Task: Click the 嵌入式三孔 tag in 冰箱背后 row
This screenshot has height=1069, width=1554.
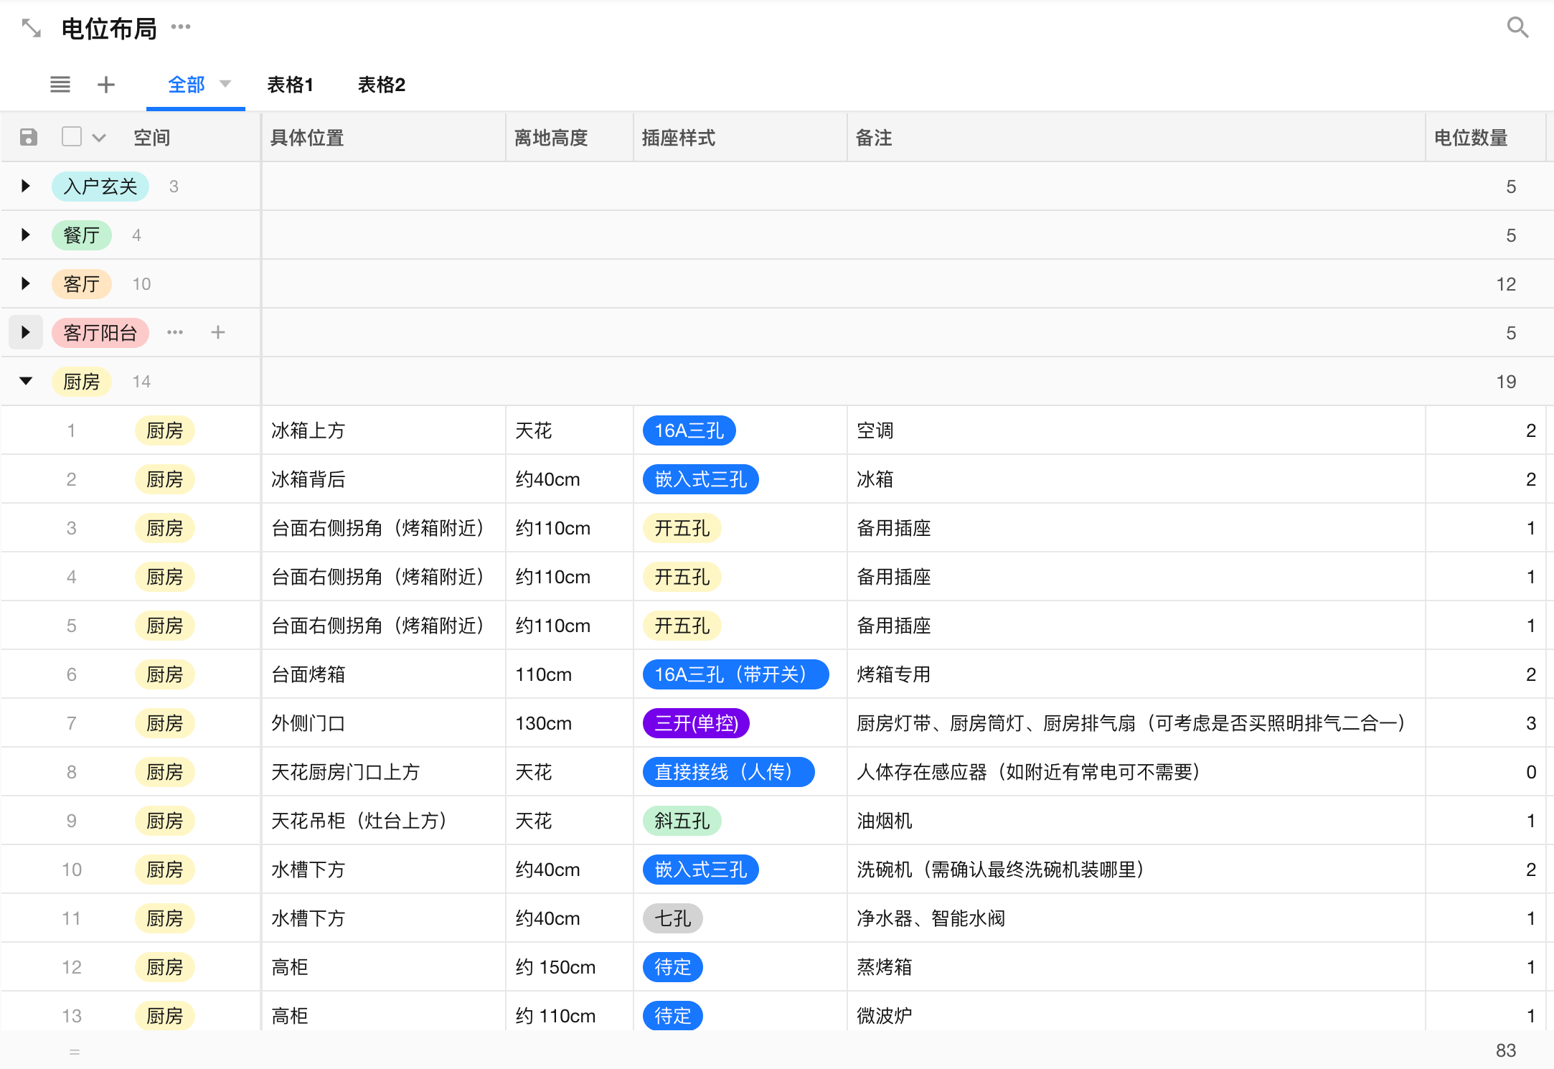Action: point(700,479)
